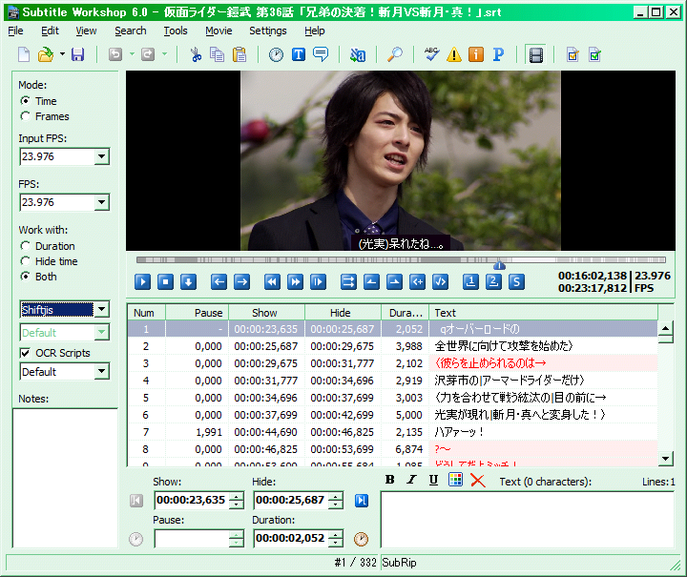Expand the Input FPS dropdown
This screenshot has height=577, width=687.
point(102,156)
